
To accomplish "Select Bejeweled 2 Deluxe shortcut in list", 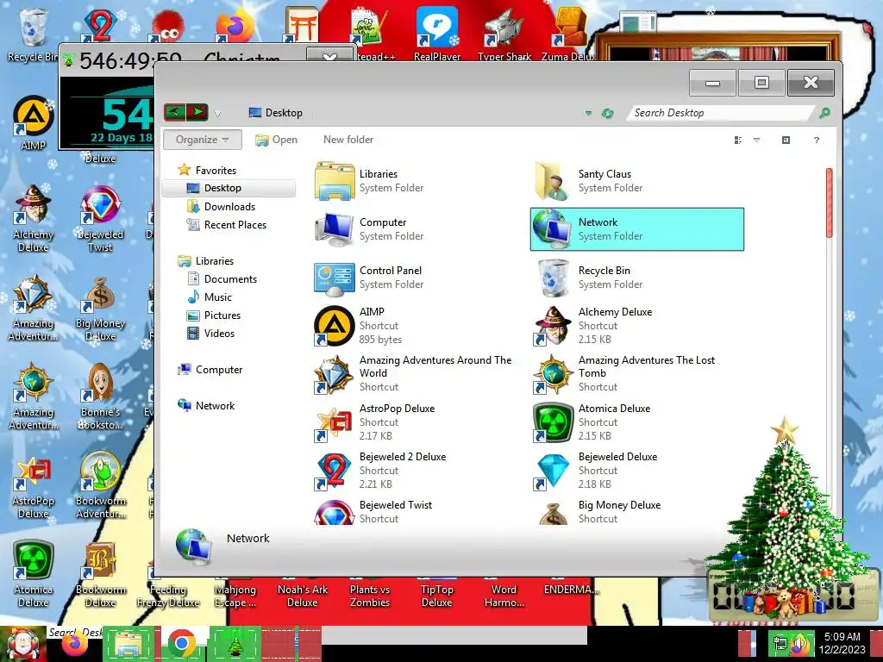I will point(380,471).
